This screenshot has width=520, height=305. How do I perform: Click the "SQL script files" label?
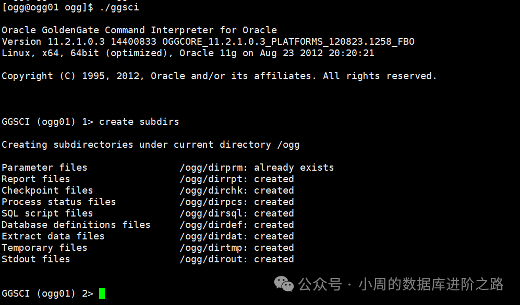point(47,213)
